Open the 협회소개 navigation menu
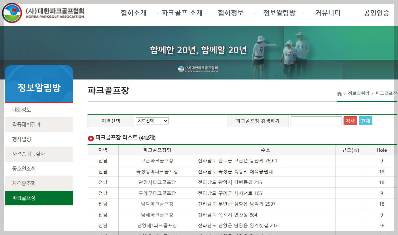Screen dimensions: 398x235 (x=134, y=13)
